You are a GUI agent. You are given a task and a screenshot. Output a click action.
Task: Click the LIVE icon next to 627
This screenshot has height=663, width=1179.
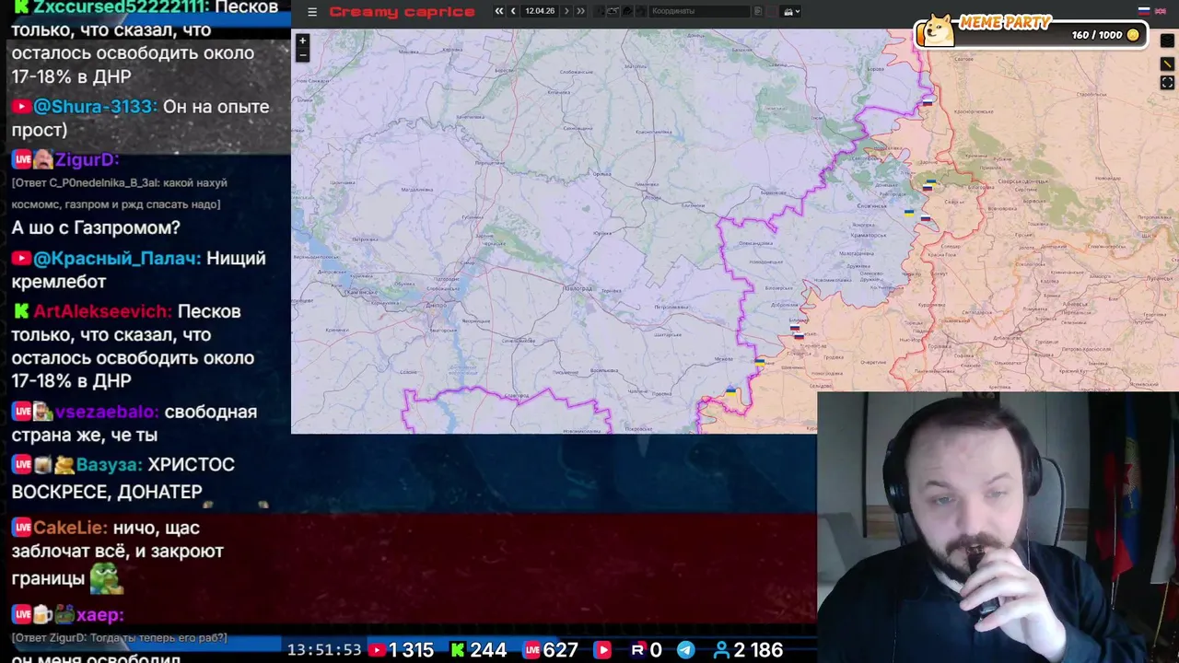click(531, 650)
